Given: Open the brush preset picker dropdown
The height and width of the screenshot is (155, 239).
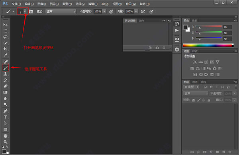Looking at the screenshot, I should (25, 11).
